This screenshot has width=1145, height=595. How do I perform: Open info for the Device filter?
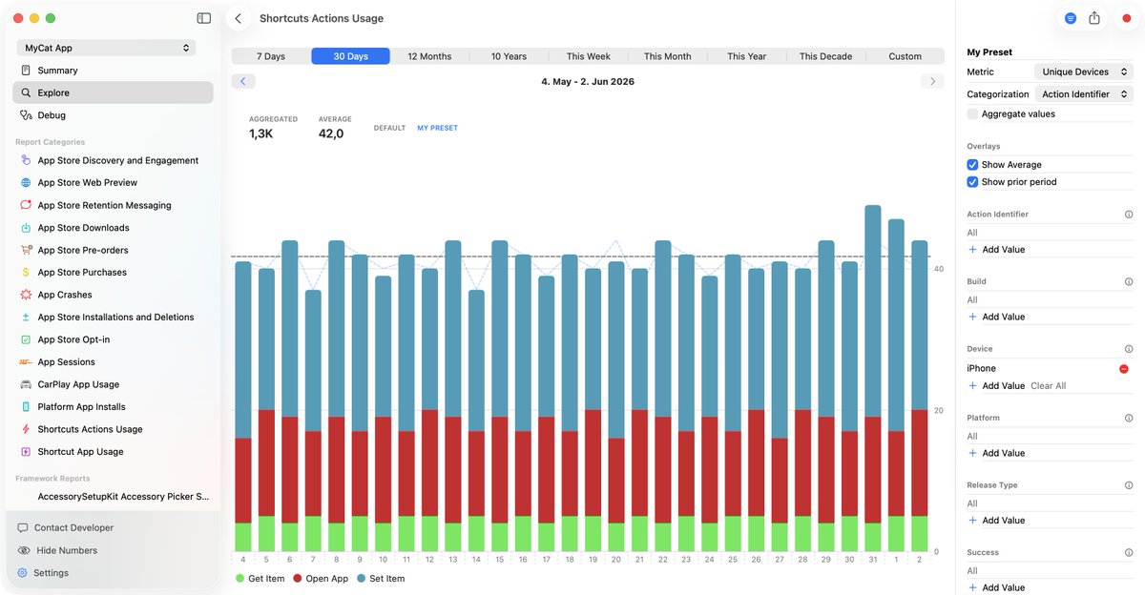[x=1129, y=349]
